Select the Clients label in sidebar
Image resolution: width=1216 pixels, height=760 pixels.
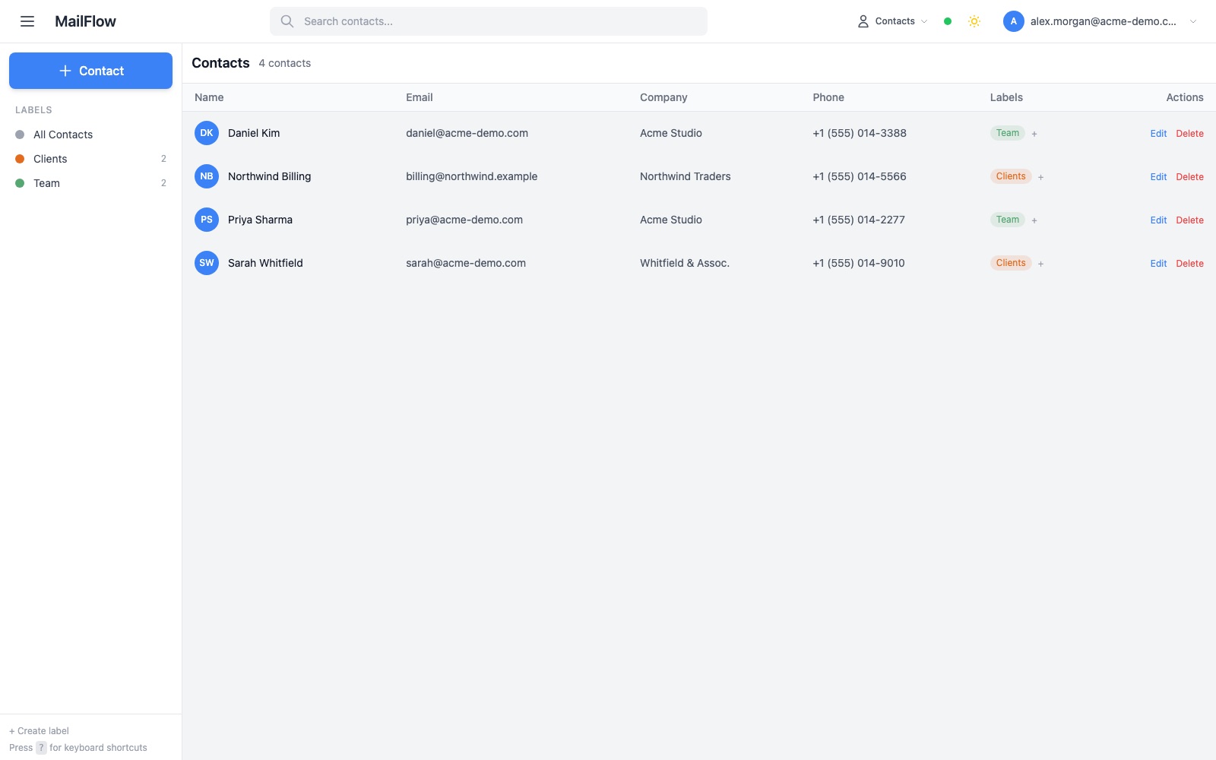point(90,159)
